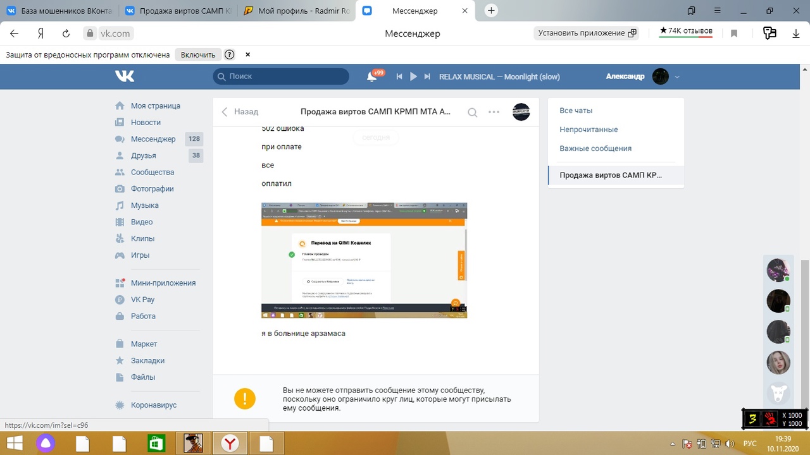Viewport: 810px width, 455px height.
Task: Open the browser downloads arrow icon
Action: pos(796,33)
